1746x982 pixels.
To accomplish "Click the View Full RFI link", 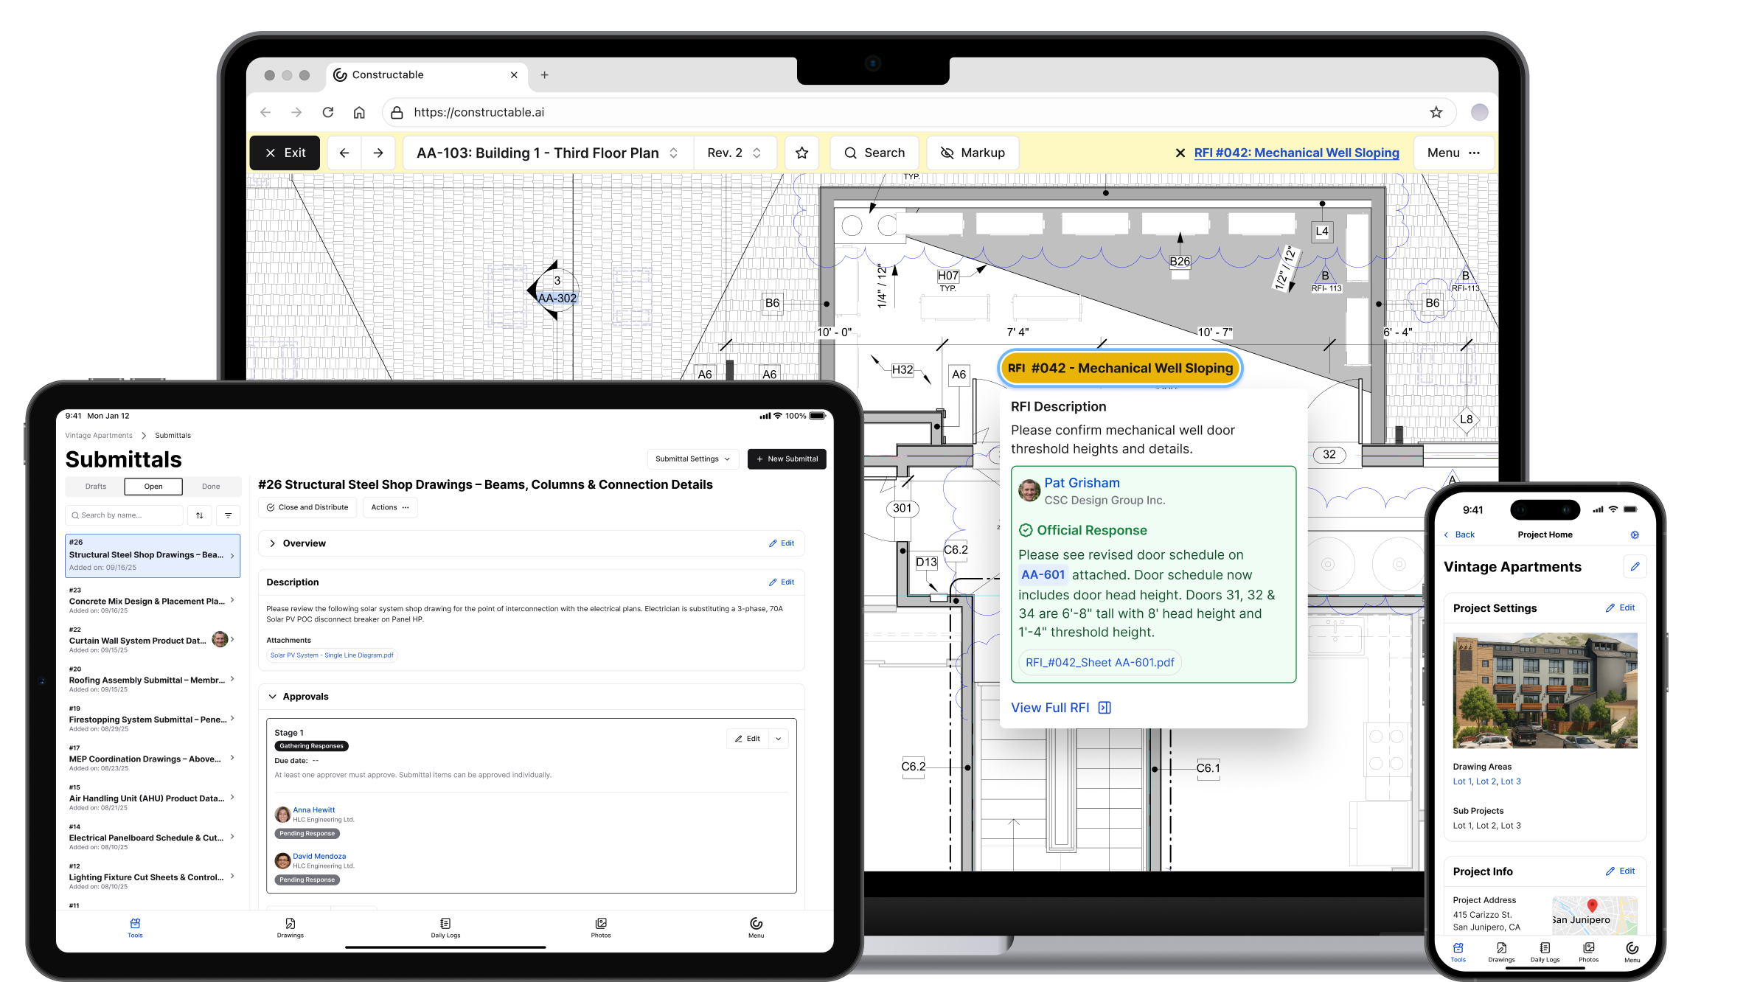I will pyautogui.click(x=1050, y=707).
